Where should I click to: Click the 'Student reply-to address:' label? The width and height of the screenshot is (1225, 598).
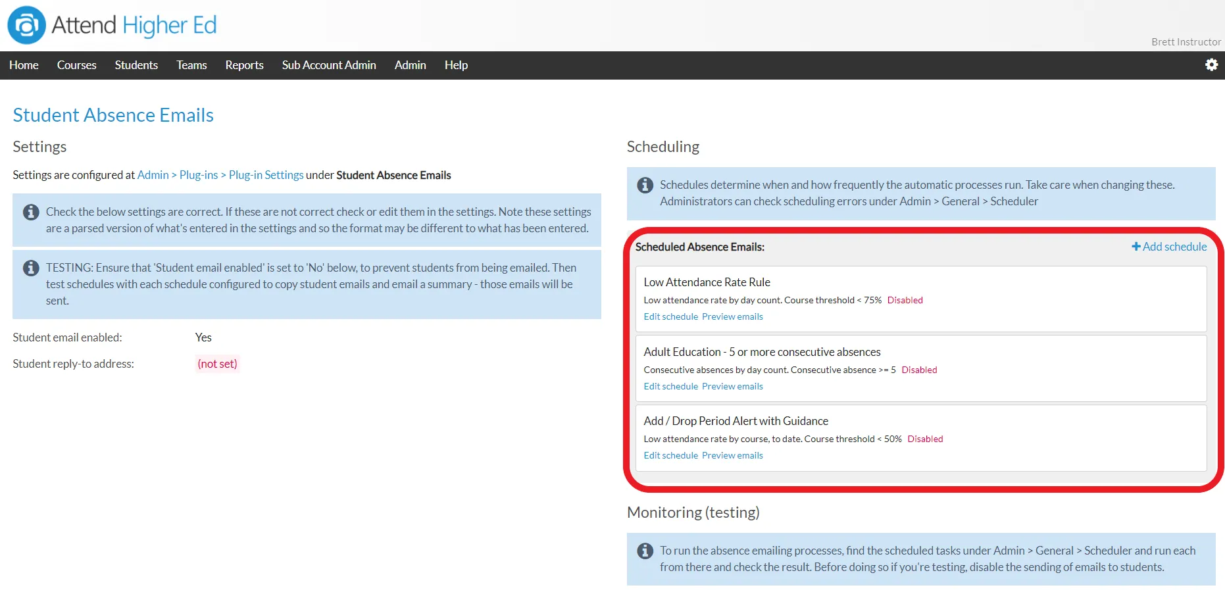[x=73, y=364]
